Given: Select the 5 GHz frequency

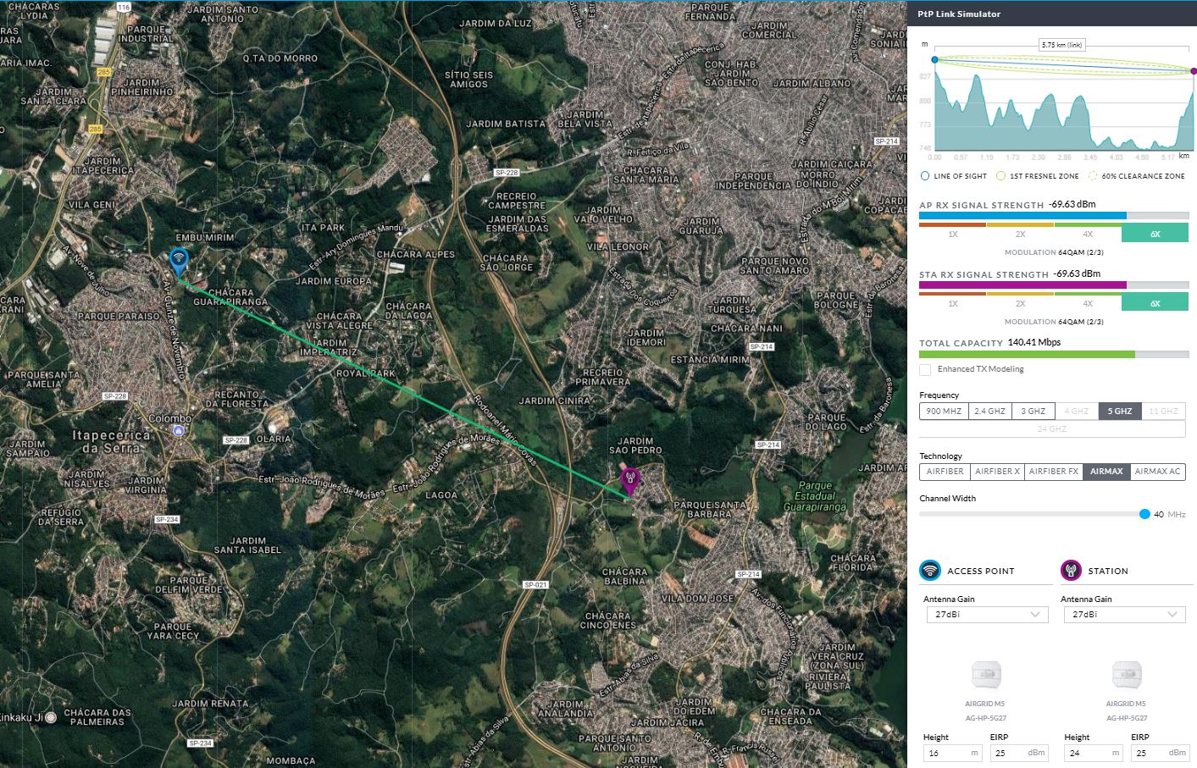Looking at the screenshot, I should point(1119,412).
